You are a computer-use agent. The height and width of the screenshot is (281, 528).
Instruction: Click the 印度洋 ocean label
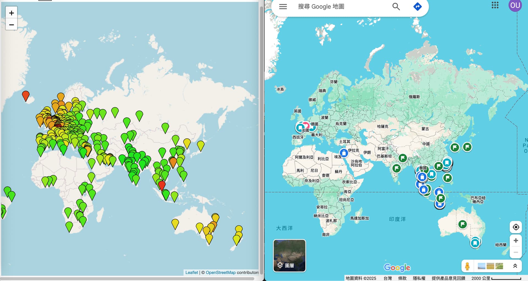[397, 219]
